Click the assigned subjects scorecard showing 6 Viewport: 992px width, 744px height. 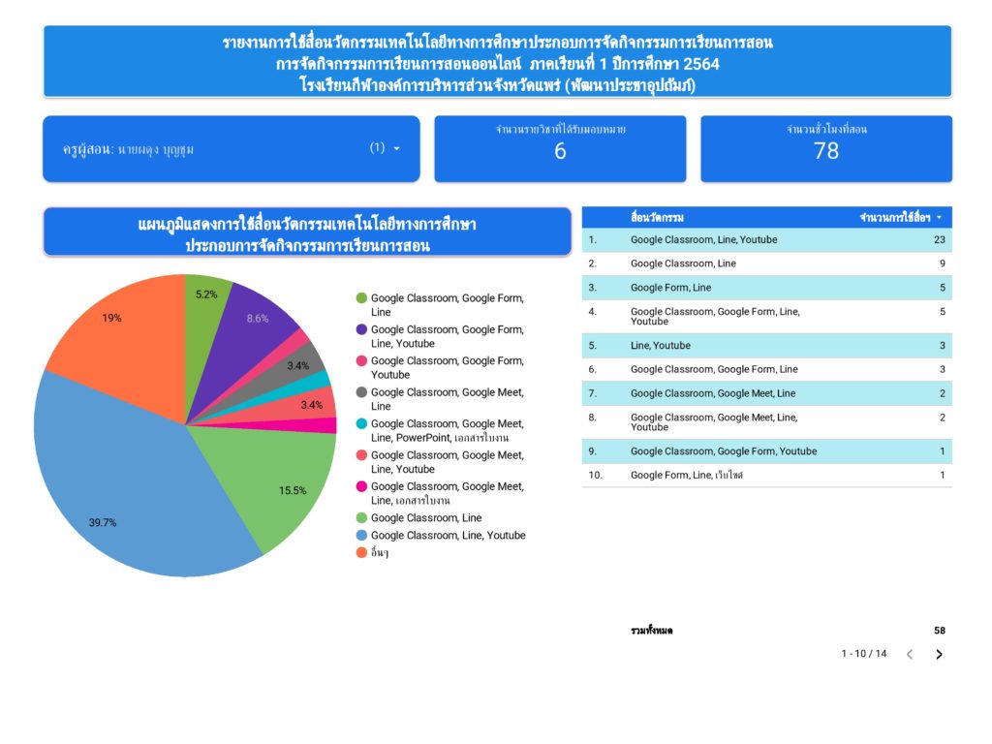pyautogui.click(x=560, y=148)
